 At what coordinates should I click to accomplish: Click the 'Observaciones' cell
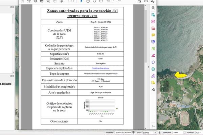[59, 121]
